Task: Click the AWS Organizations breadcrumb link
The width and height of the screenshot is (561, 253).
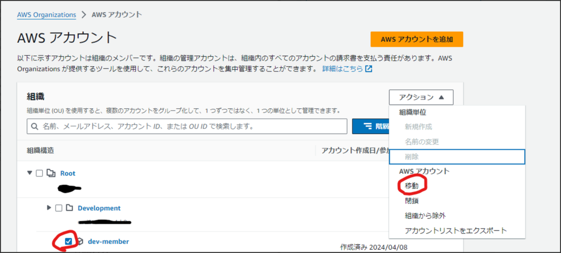Action: click(x=46, y=14)
